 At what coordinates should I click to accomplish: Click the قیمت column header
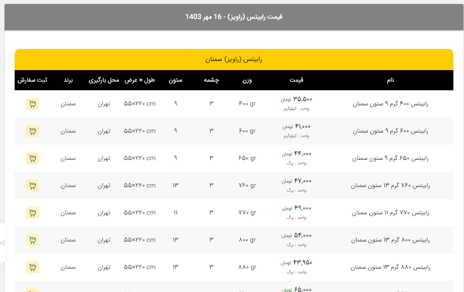296,80
